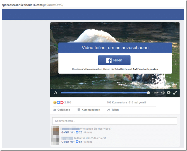This screenshot has width=187, height=151.
Task: Open video settings gear icon
Action: tap(169, 93)
